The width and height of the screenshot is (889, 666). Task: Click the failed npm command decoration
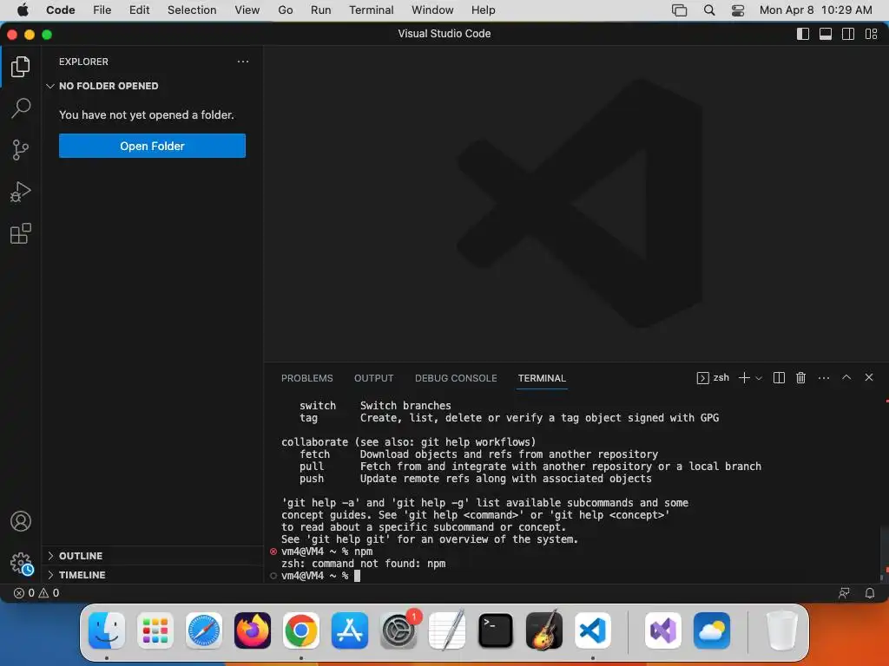(273, 552)
